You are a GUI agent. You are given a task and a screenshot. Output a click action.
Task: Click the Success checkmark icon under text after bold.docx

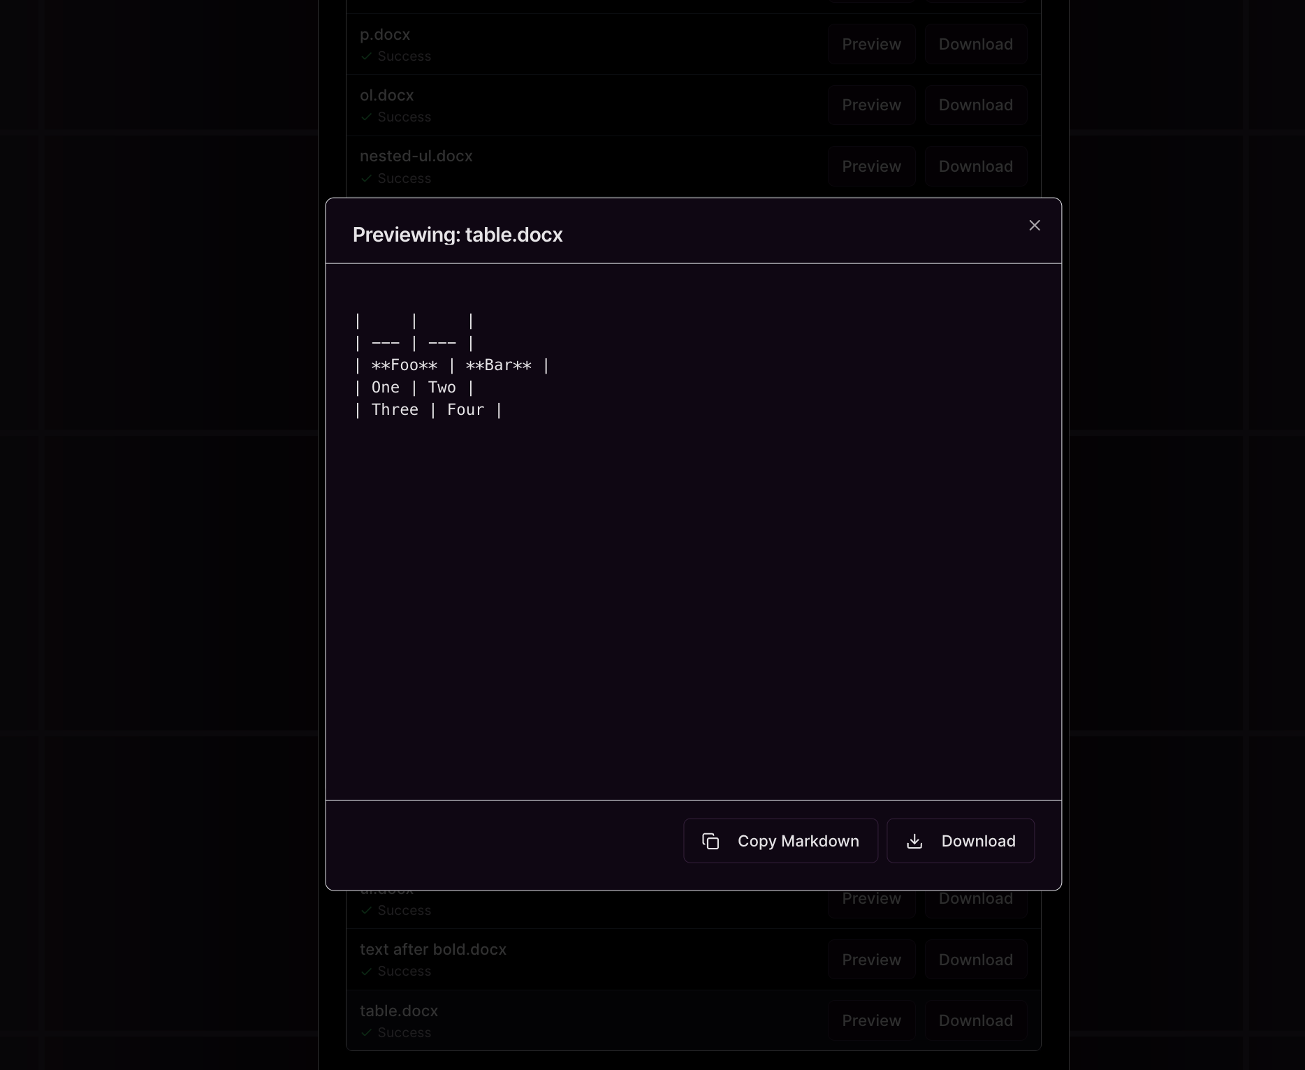(366, 972)
